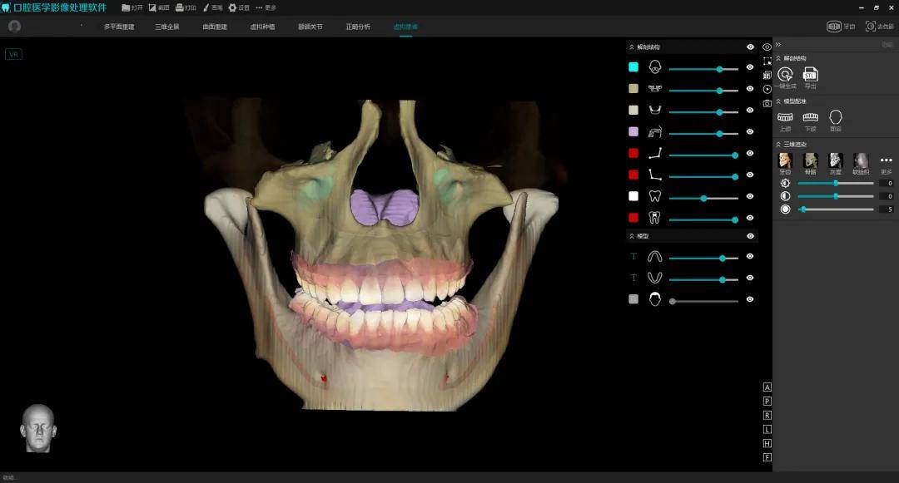Open the 正畸分析 tab
The height and width of the screenshot is (483, 899).
pos(358,27)
